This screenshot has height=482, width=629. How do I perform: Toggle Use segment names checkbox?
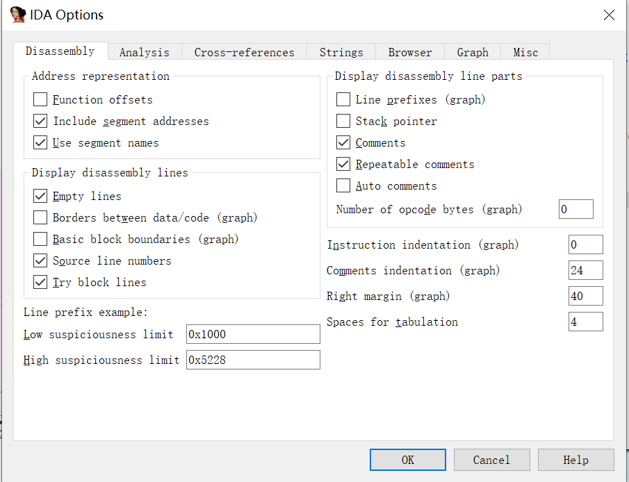(40, 143)
